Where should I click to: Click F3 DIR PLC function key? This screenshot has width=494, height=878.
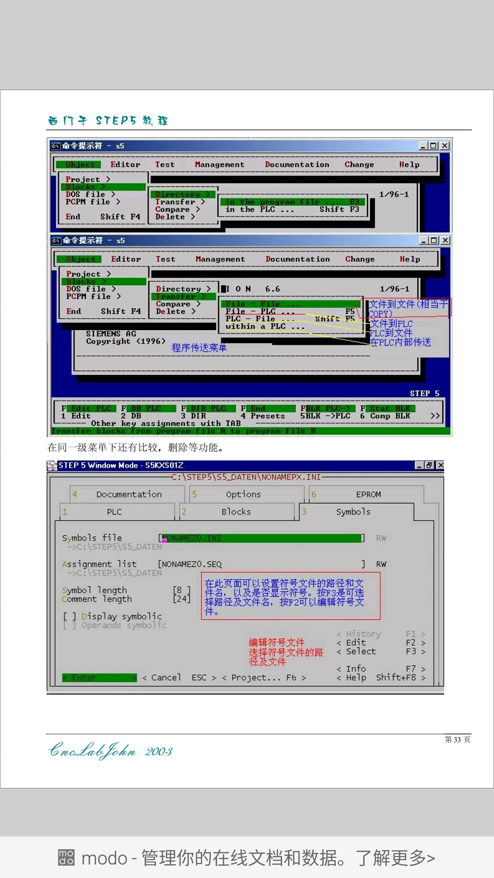tap(208, 412)
